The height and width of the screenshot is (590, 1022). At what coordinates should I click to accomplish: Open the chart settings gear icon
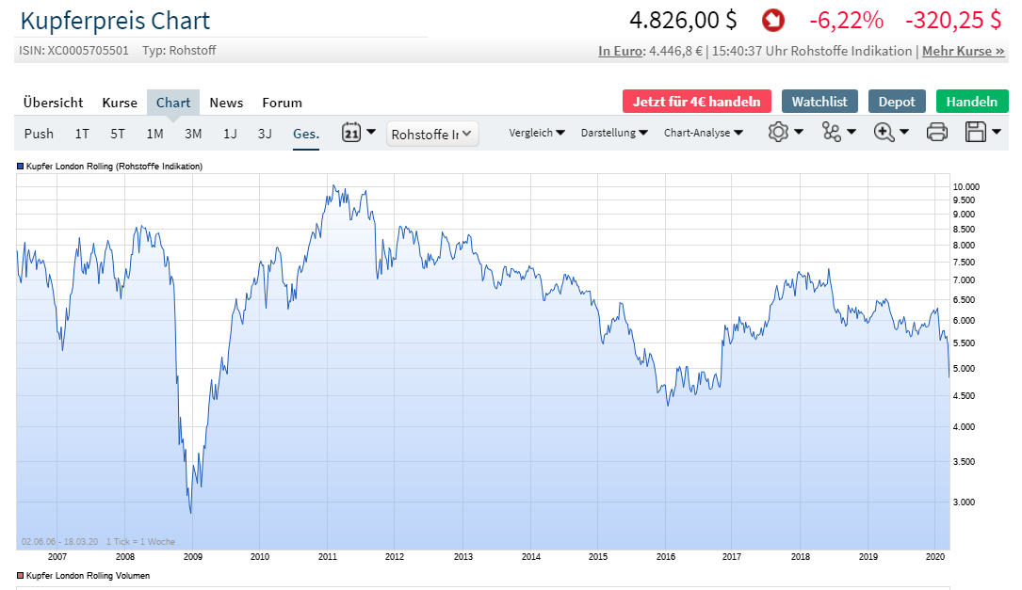pyautogui.click(x=780, y=133)
